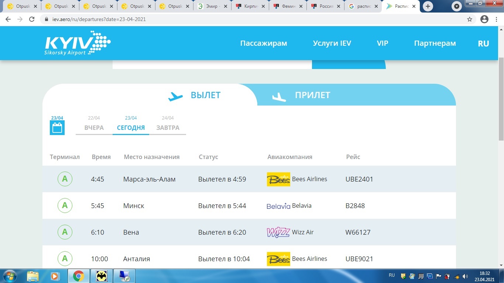504x283 pixels.
Task: Select the СЕГОДНЯ 23/04 date tab
Action: click(131, 124)
